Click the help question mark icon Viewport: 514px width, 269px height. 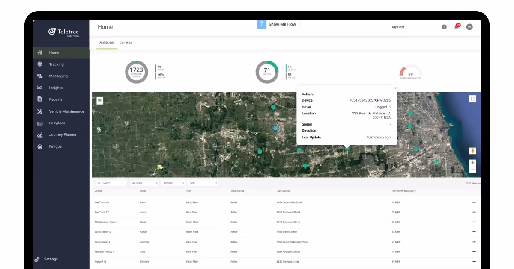(444, 27)
